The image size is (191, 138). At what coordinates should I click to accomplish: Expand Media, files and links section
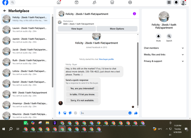164,55
